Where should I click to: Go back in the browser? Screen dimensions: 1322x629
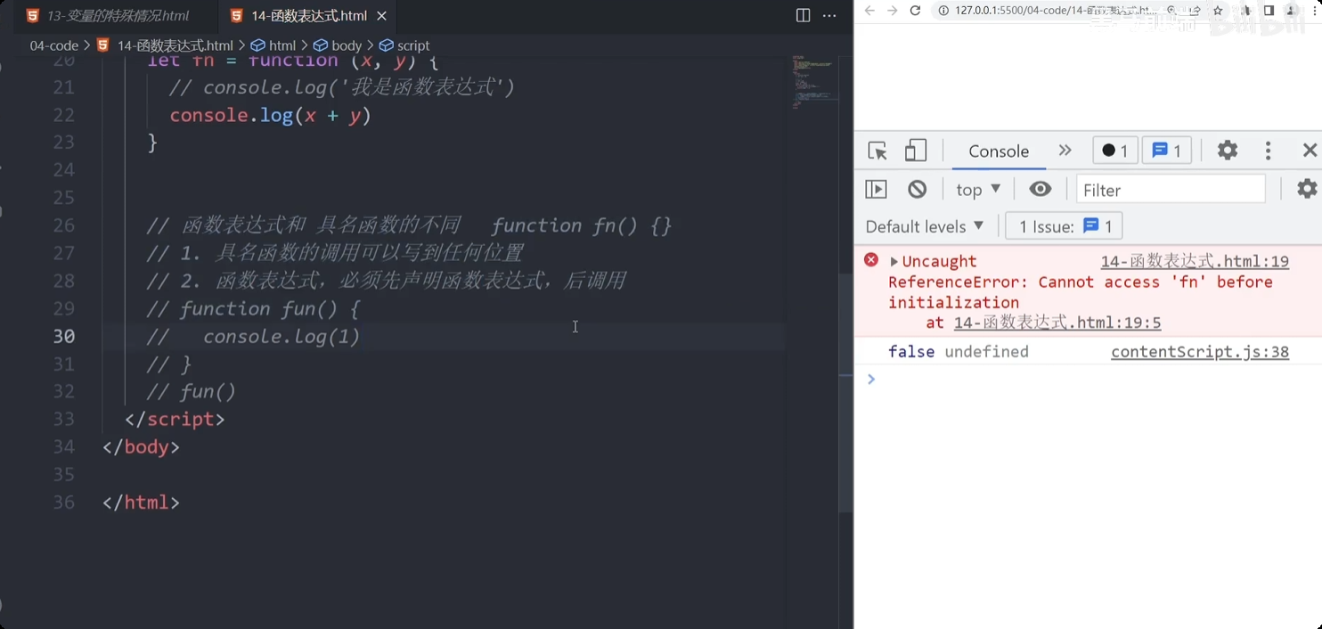click(x=870, y=11)
